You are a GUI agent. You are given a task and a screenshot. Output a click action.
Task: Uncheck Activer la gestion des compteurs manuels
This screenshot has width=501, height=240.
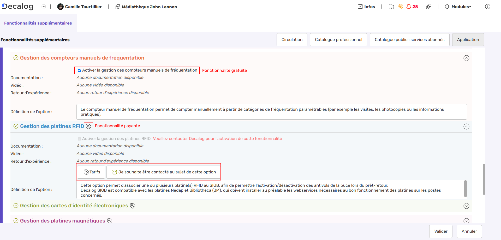79,70
